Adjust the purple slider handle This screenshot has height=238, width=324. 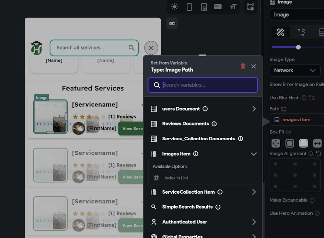pos(298,47)
